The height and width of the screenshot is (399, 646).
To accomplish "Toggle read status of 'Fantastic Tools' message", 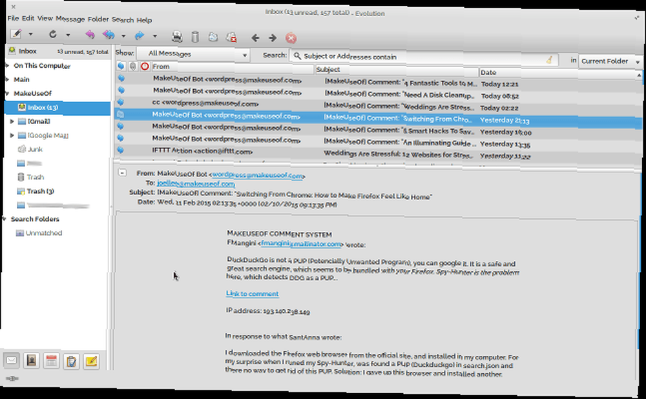I will tap(121, 77).
